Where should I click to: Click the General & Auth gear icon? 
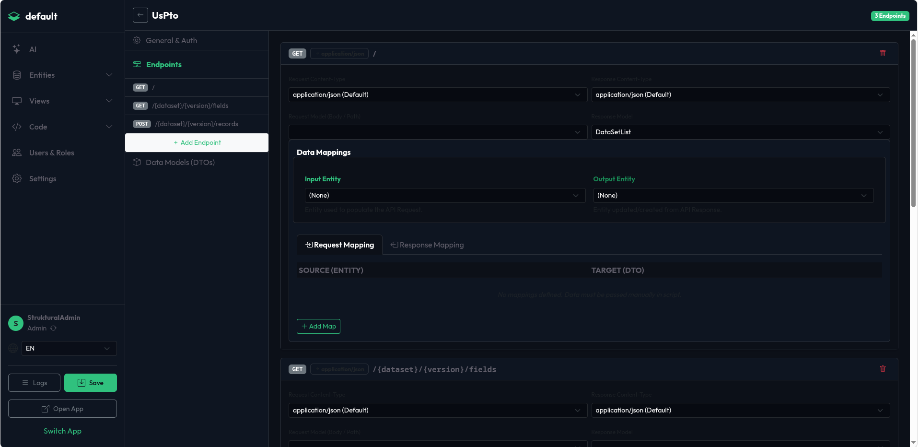coord(137,40)
